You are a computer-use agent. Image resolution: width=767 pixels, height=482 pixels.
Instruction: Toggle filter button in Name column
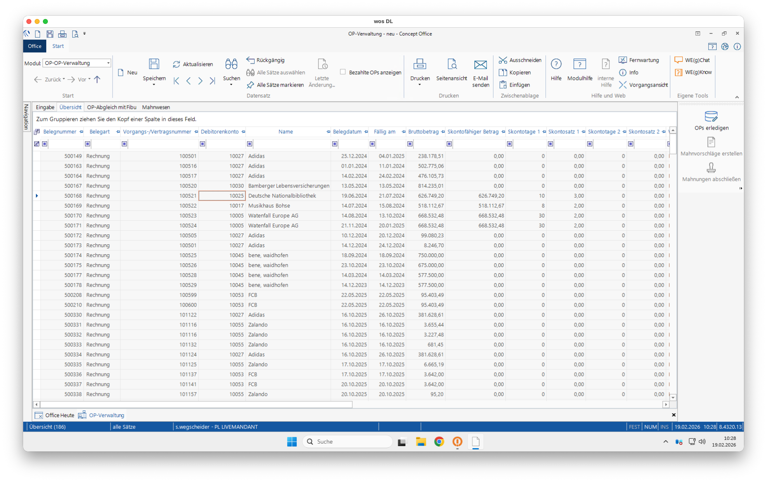(x=250, y=144)
